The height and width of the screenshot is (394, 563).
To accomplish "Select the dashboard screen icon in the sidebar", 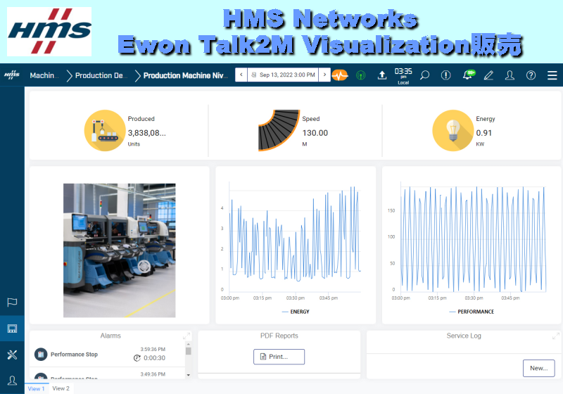I will [12, 329].
